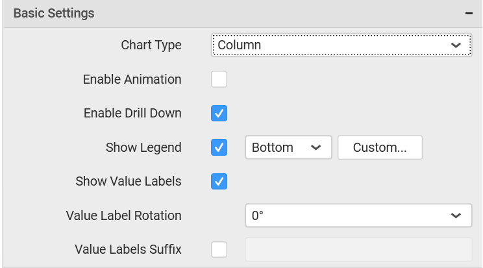Open the legend position dropdown showing Bottom
This screenshot has height=268, width=483.
(288, 147)
